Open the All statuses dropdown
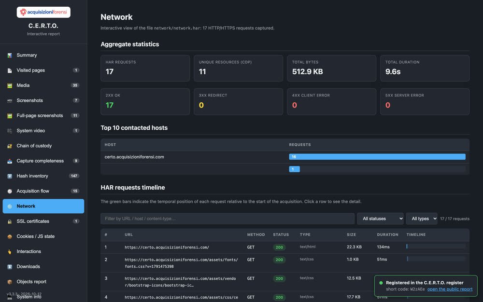483x302 pixels. [380, 219]
